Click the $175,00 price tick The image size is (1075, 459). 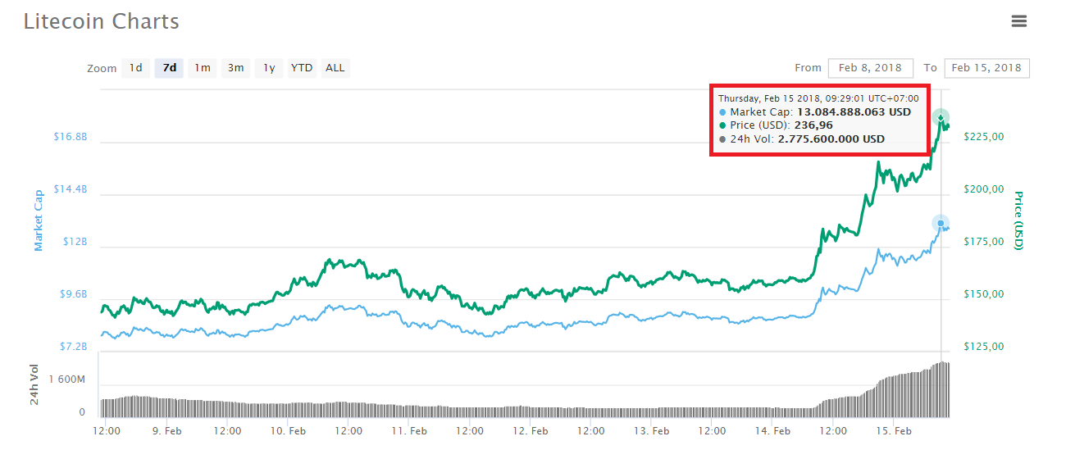coord(983,242)
